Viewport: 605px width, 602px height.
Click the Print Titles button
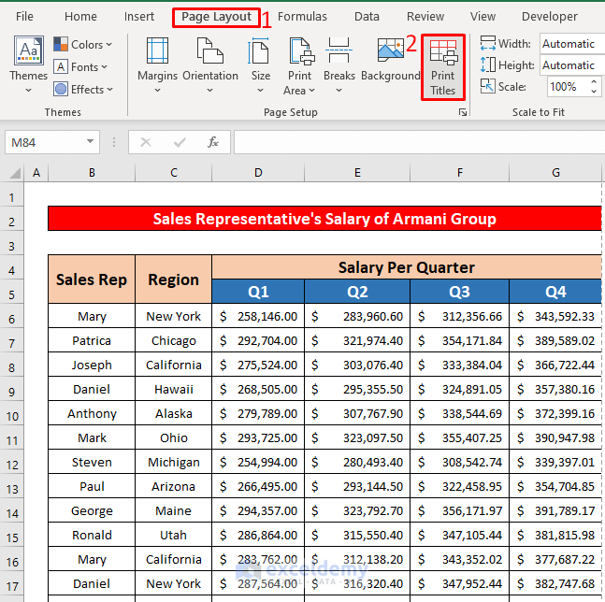click(x=443, y=66)
